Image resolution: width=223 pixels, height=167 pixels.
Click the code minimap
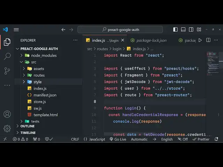[213, 64]
